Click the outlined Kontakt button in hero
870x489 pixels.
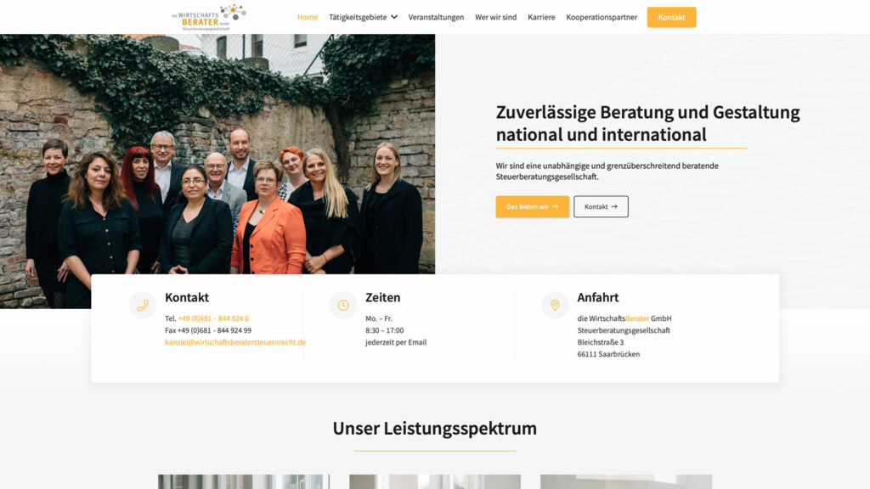coord(601,206)
